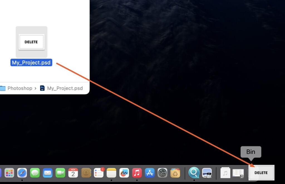Open the App Store
This screenshot has width=285, height=184.
click(x=150, y=173)
